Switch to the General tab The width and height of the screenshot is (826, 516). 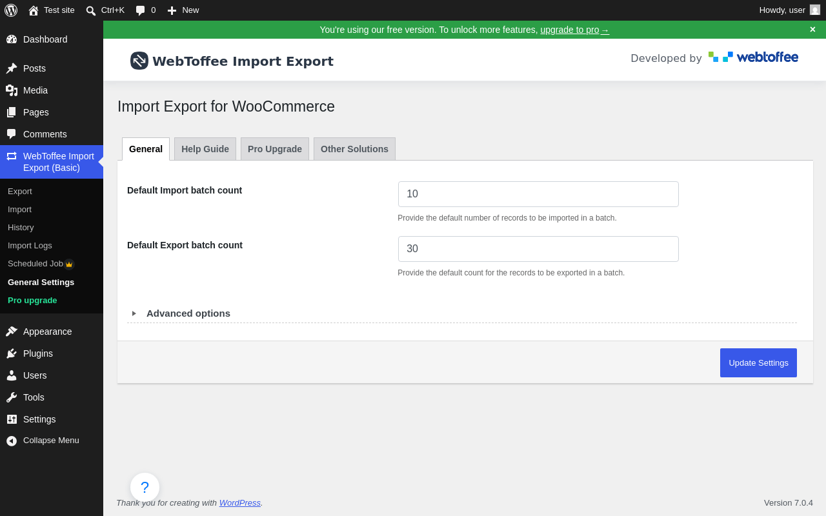146,149
